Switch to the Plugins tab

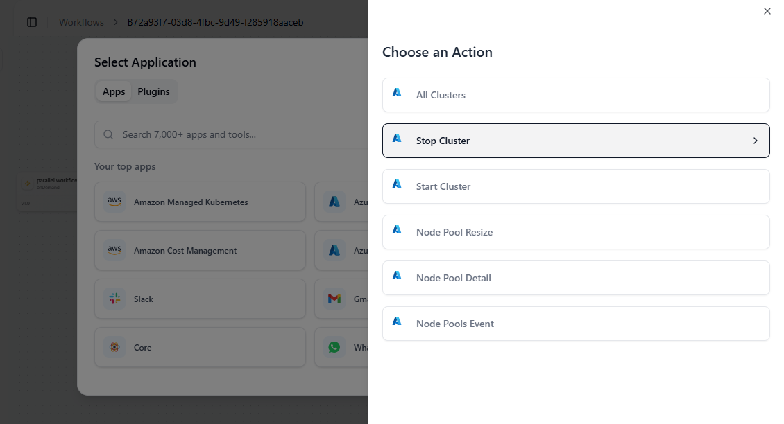[x=153, y=91]
